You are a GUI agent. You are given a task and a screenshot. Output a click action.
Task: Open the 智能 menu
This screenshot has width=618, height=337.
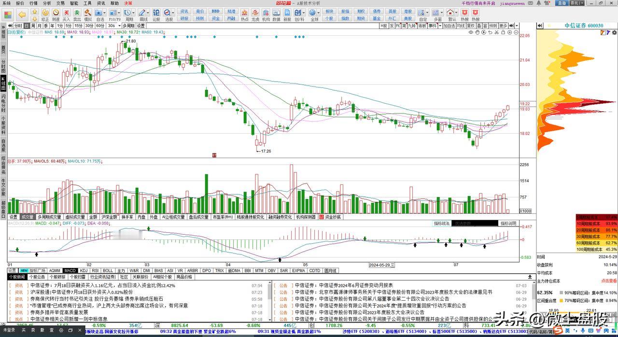click(74, 3)
